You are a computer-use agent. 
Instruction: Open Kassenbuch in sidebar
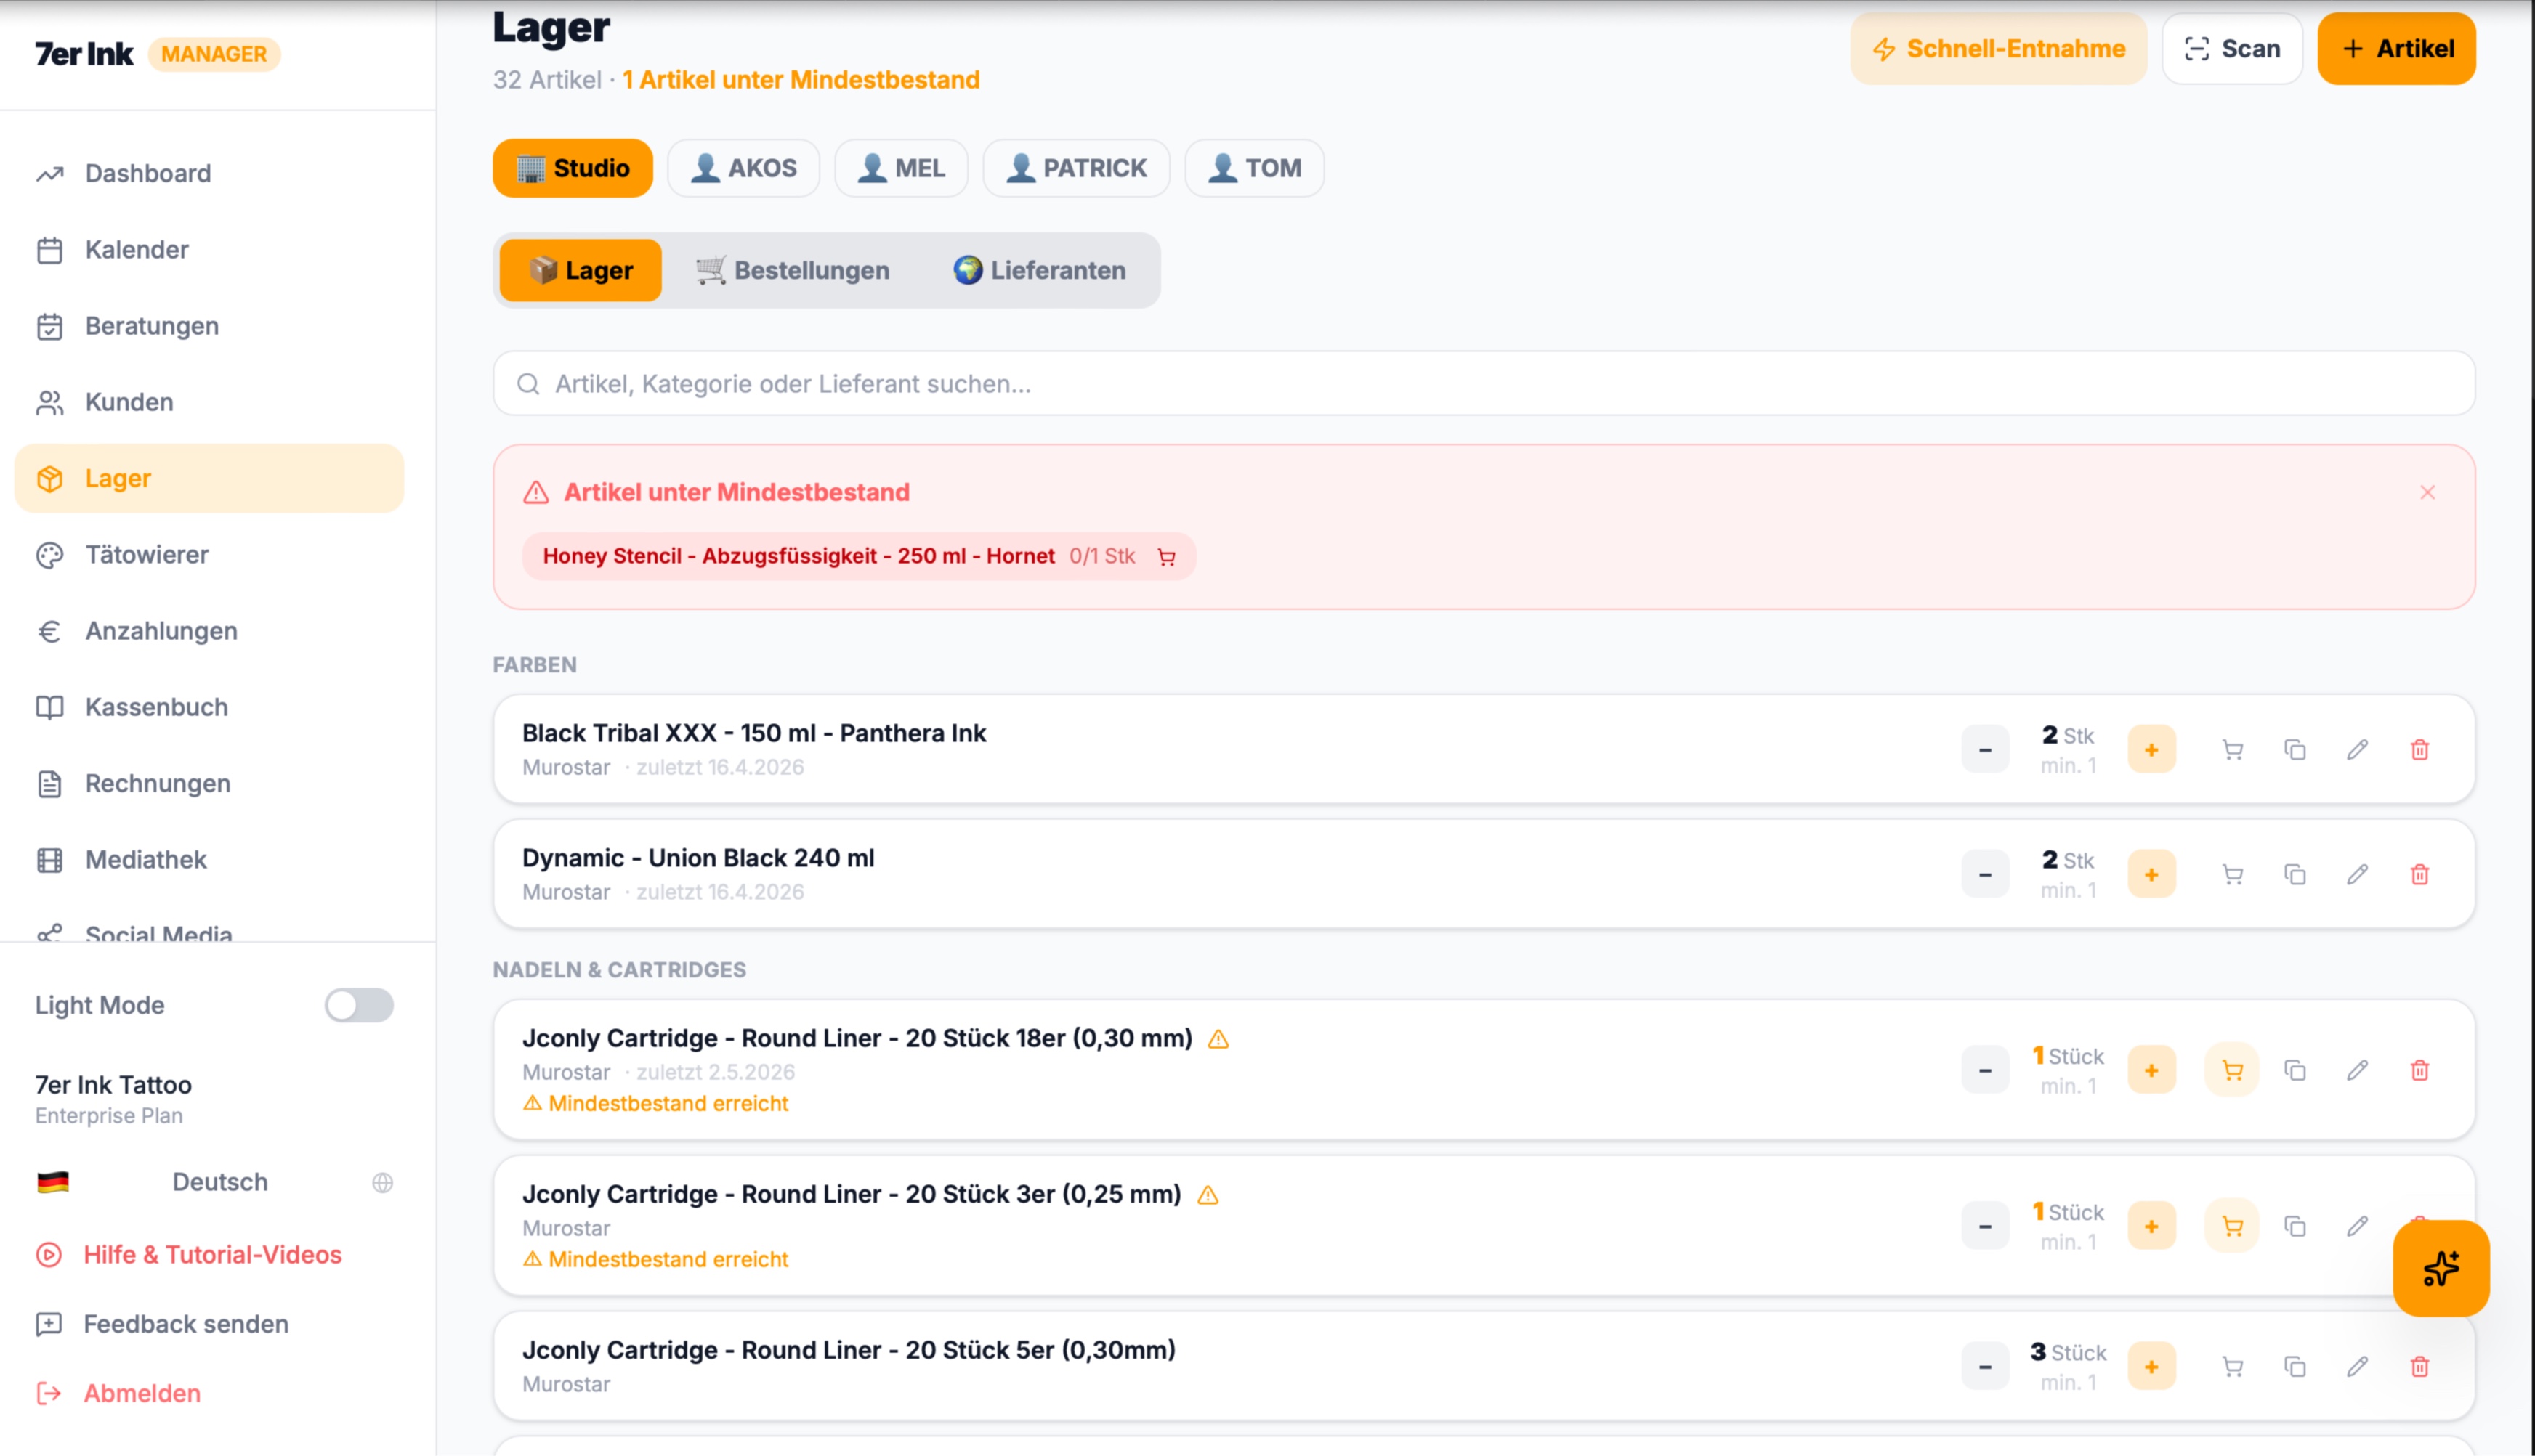pyautogui.click(x=209, y=707)
